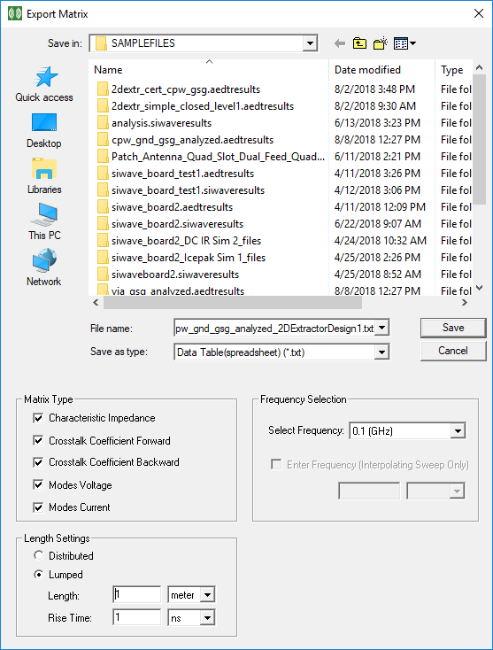The width and height of the screenshot is (493, 650).
Task: Sort by Name column header
Action: tap(209, 70)
